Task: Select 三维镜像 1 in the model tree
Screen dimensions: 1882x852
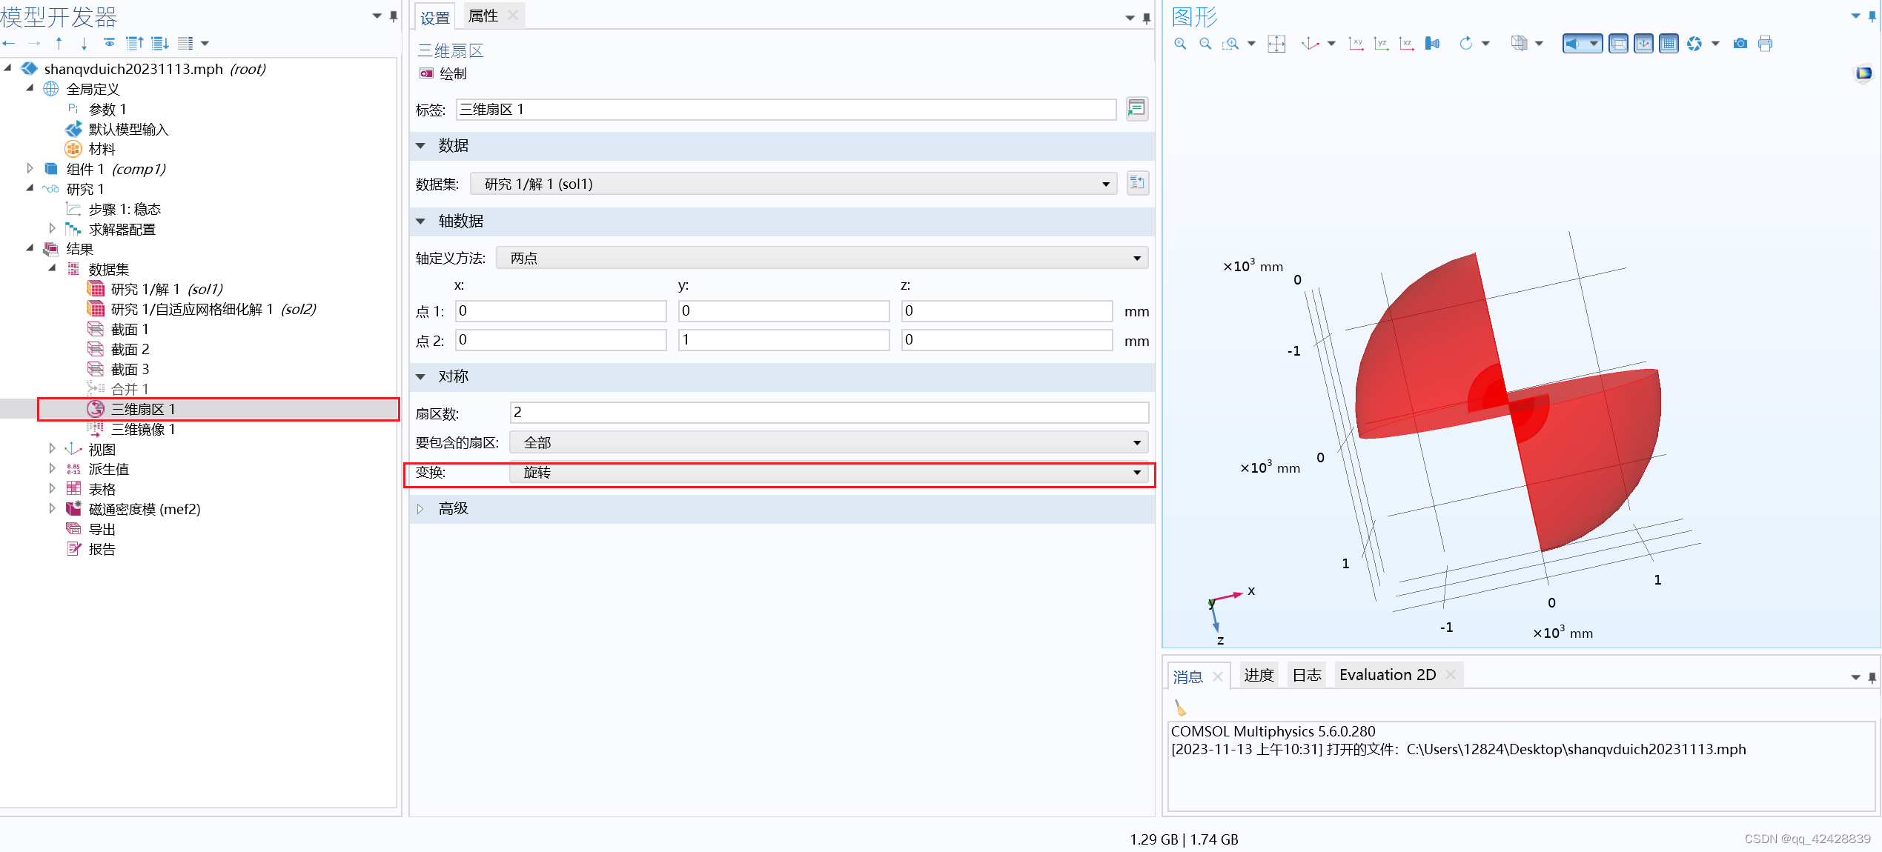Action: (x=142, y=429)
